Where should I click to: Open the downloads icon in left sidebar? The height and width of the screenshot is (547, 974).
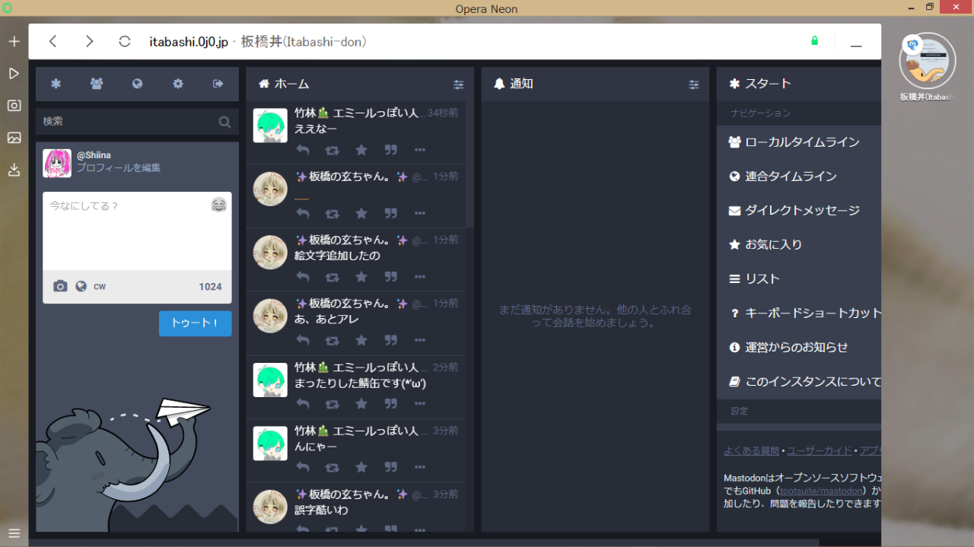14,170
